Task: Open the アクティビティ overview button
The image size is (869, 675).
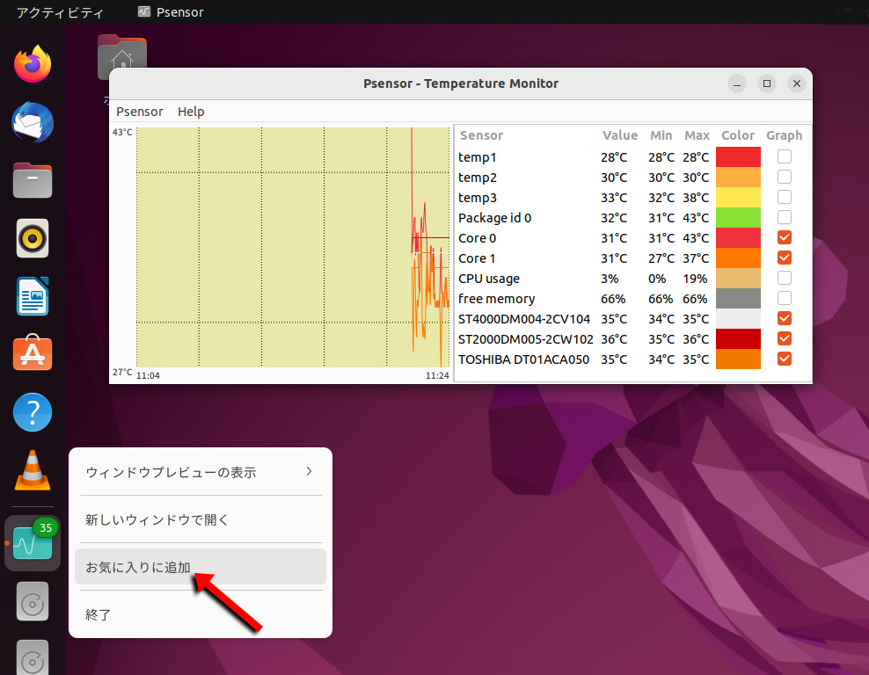Action: tap(60, 12)
